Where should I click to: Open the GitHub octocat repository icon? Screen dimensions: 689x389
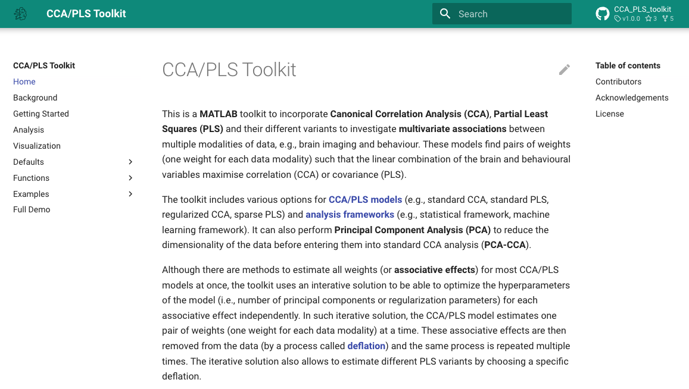click(603, 13)
